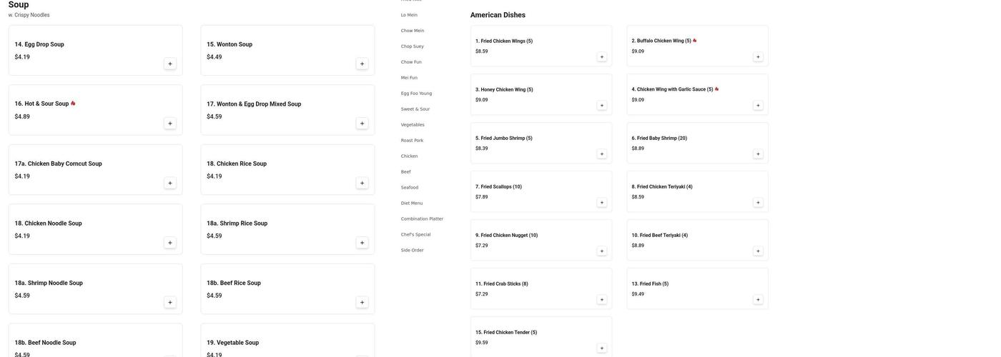The width and height of the screenshot is (1001, 357).
Task: Add Chicken Baby Corncut Soup via plus button
Action: [x=169, y=183]
